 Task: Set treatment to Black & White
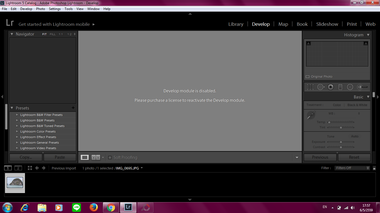pyautogui.click(x=357, y=105)
